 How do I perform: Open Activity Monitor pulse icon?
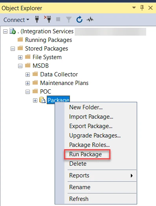(90, 20)
